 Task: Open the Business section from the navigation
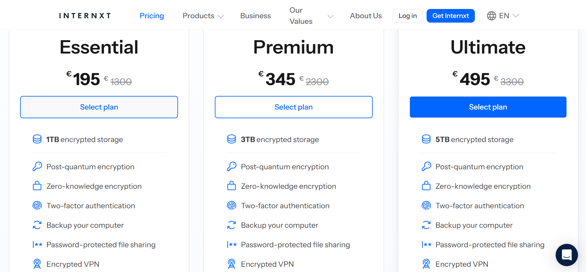pos(255,16)
